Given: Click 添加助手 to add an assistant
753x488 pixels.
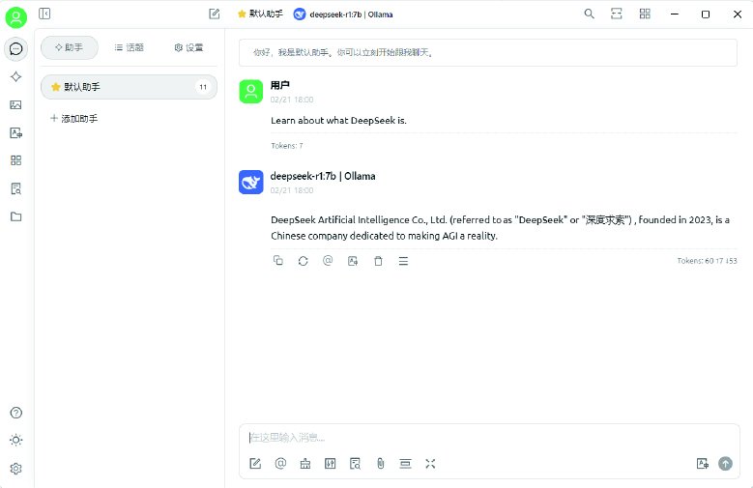Looking at the screenshot, I should 73,118.
